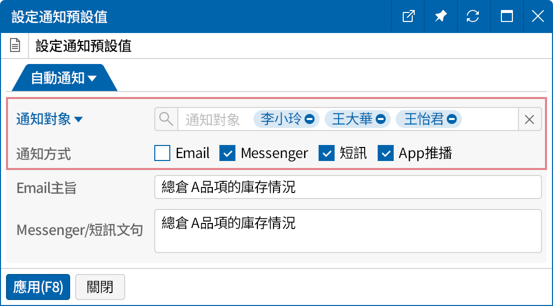Uncheck the Messenger checkbox

(x=227, y=153)
